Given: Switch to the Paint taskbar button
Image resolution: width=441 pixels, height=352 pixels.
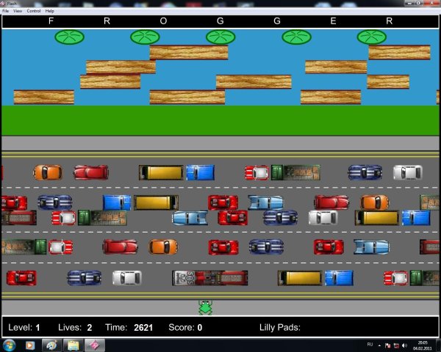Looking at the screenshot, I should 51,345.
